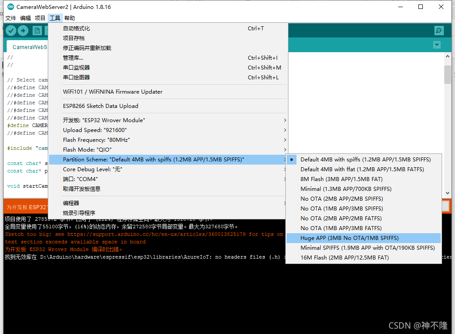Minimize the Arduino window
The width and height of the screenshot is (455, 334).
[401, 7]
